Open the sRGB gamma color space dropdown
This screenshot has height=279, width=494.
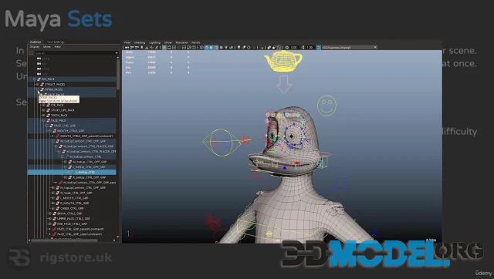(349, 48)
